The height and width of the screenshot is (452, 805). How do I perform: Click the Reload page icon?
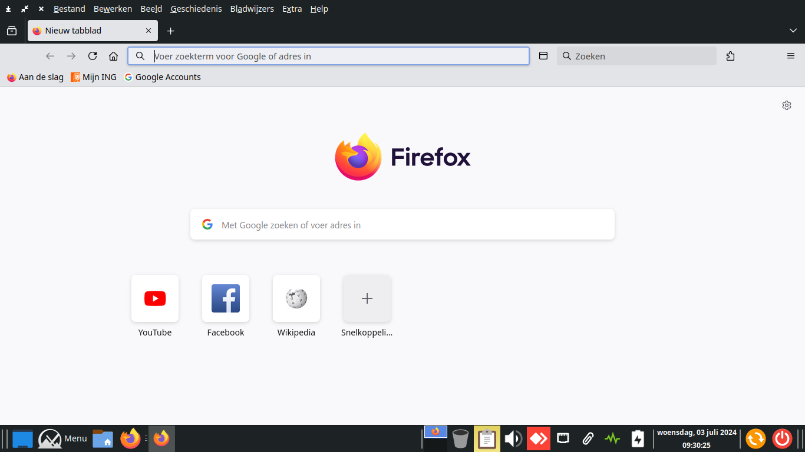coord(93,56)
